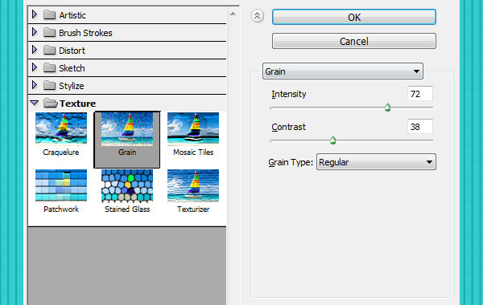Hide filter thumbnails with double-chevron button
483x305 pixels.
(258, 16)
